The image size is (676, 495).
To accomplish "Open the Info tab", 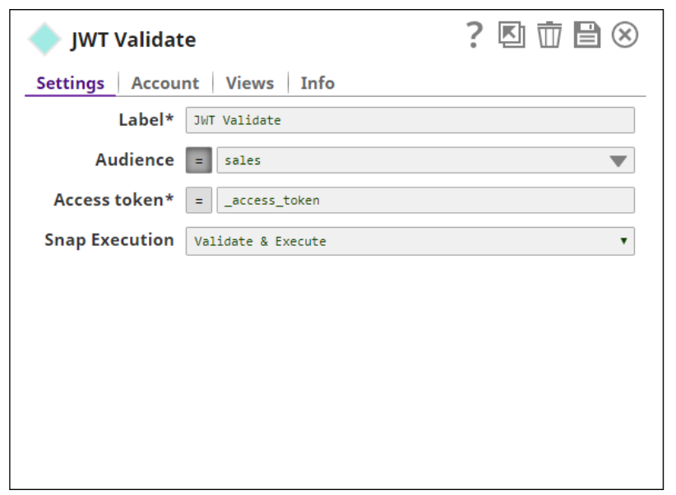I will pos(317,83).
